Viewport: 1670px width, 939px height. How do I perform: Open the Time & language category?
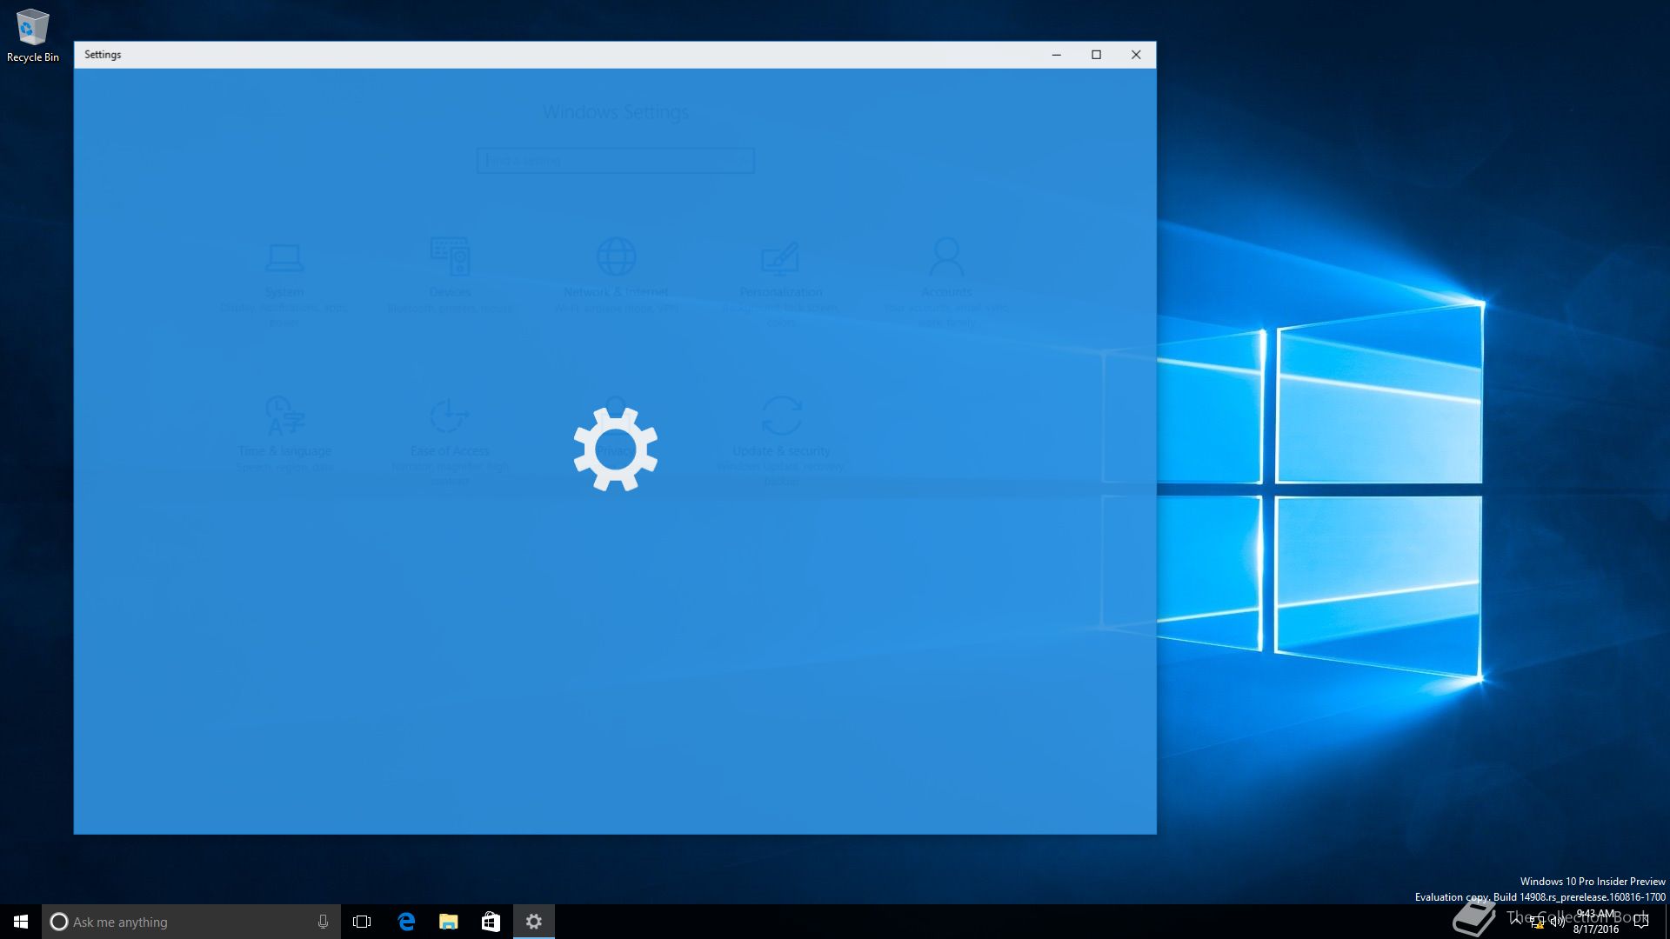click(x=284, y=435)
